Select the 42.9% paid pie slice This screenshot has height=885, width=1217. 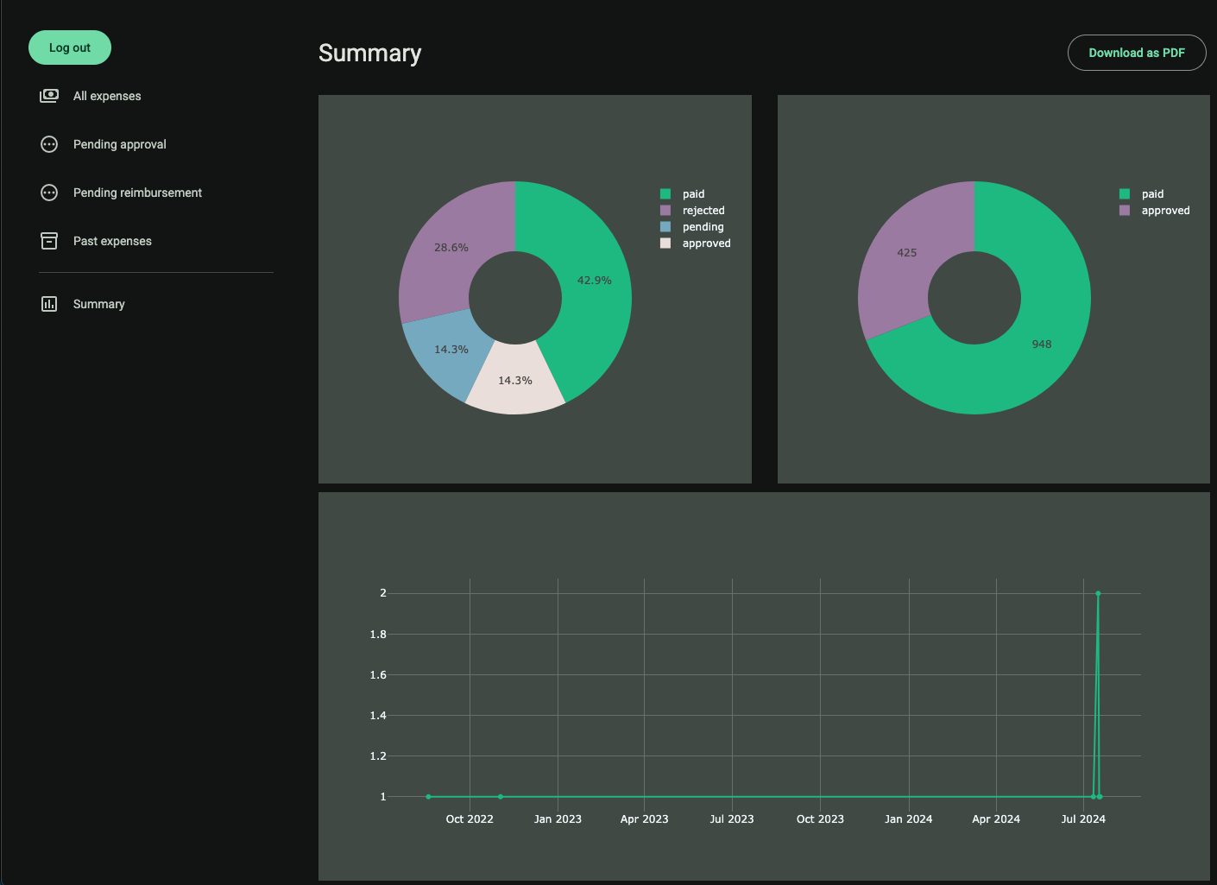(595, 280)
